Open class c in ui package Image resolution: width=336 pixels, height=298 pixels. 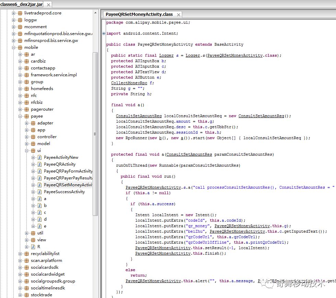coord(45,212)
